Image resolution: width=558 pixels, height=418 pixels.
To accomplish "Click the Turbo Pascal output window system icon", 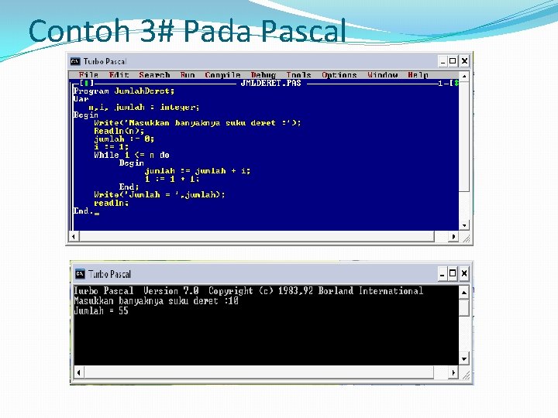I will click(80, 274).
